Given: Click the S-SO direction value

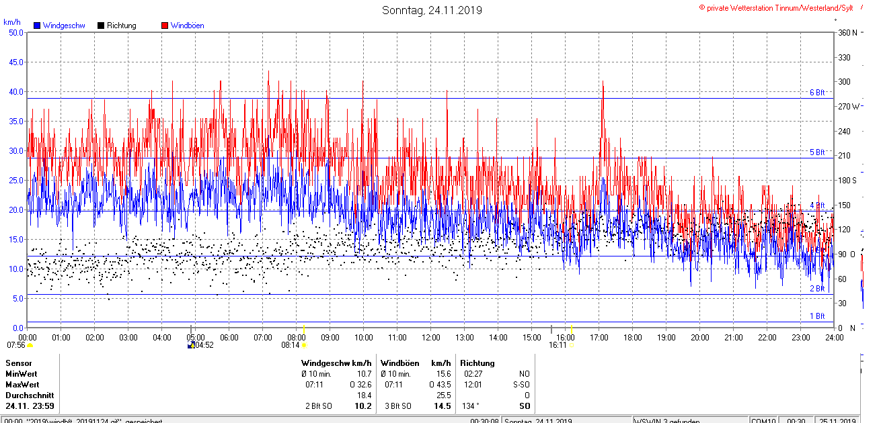Looking at the screenshot, I should (521, 385).
